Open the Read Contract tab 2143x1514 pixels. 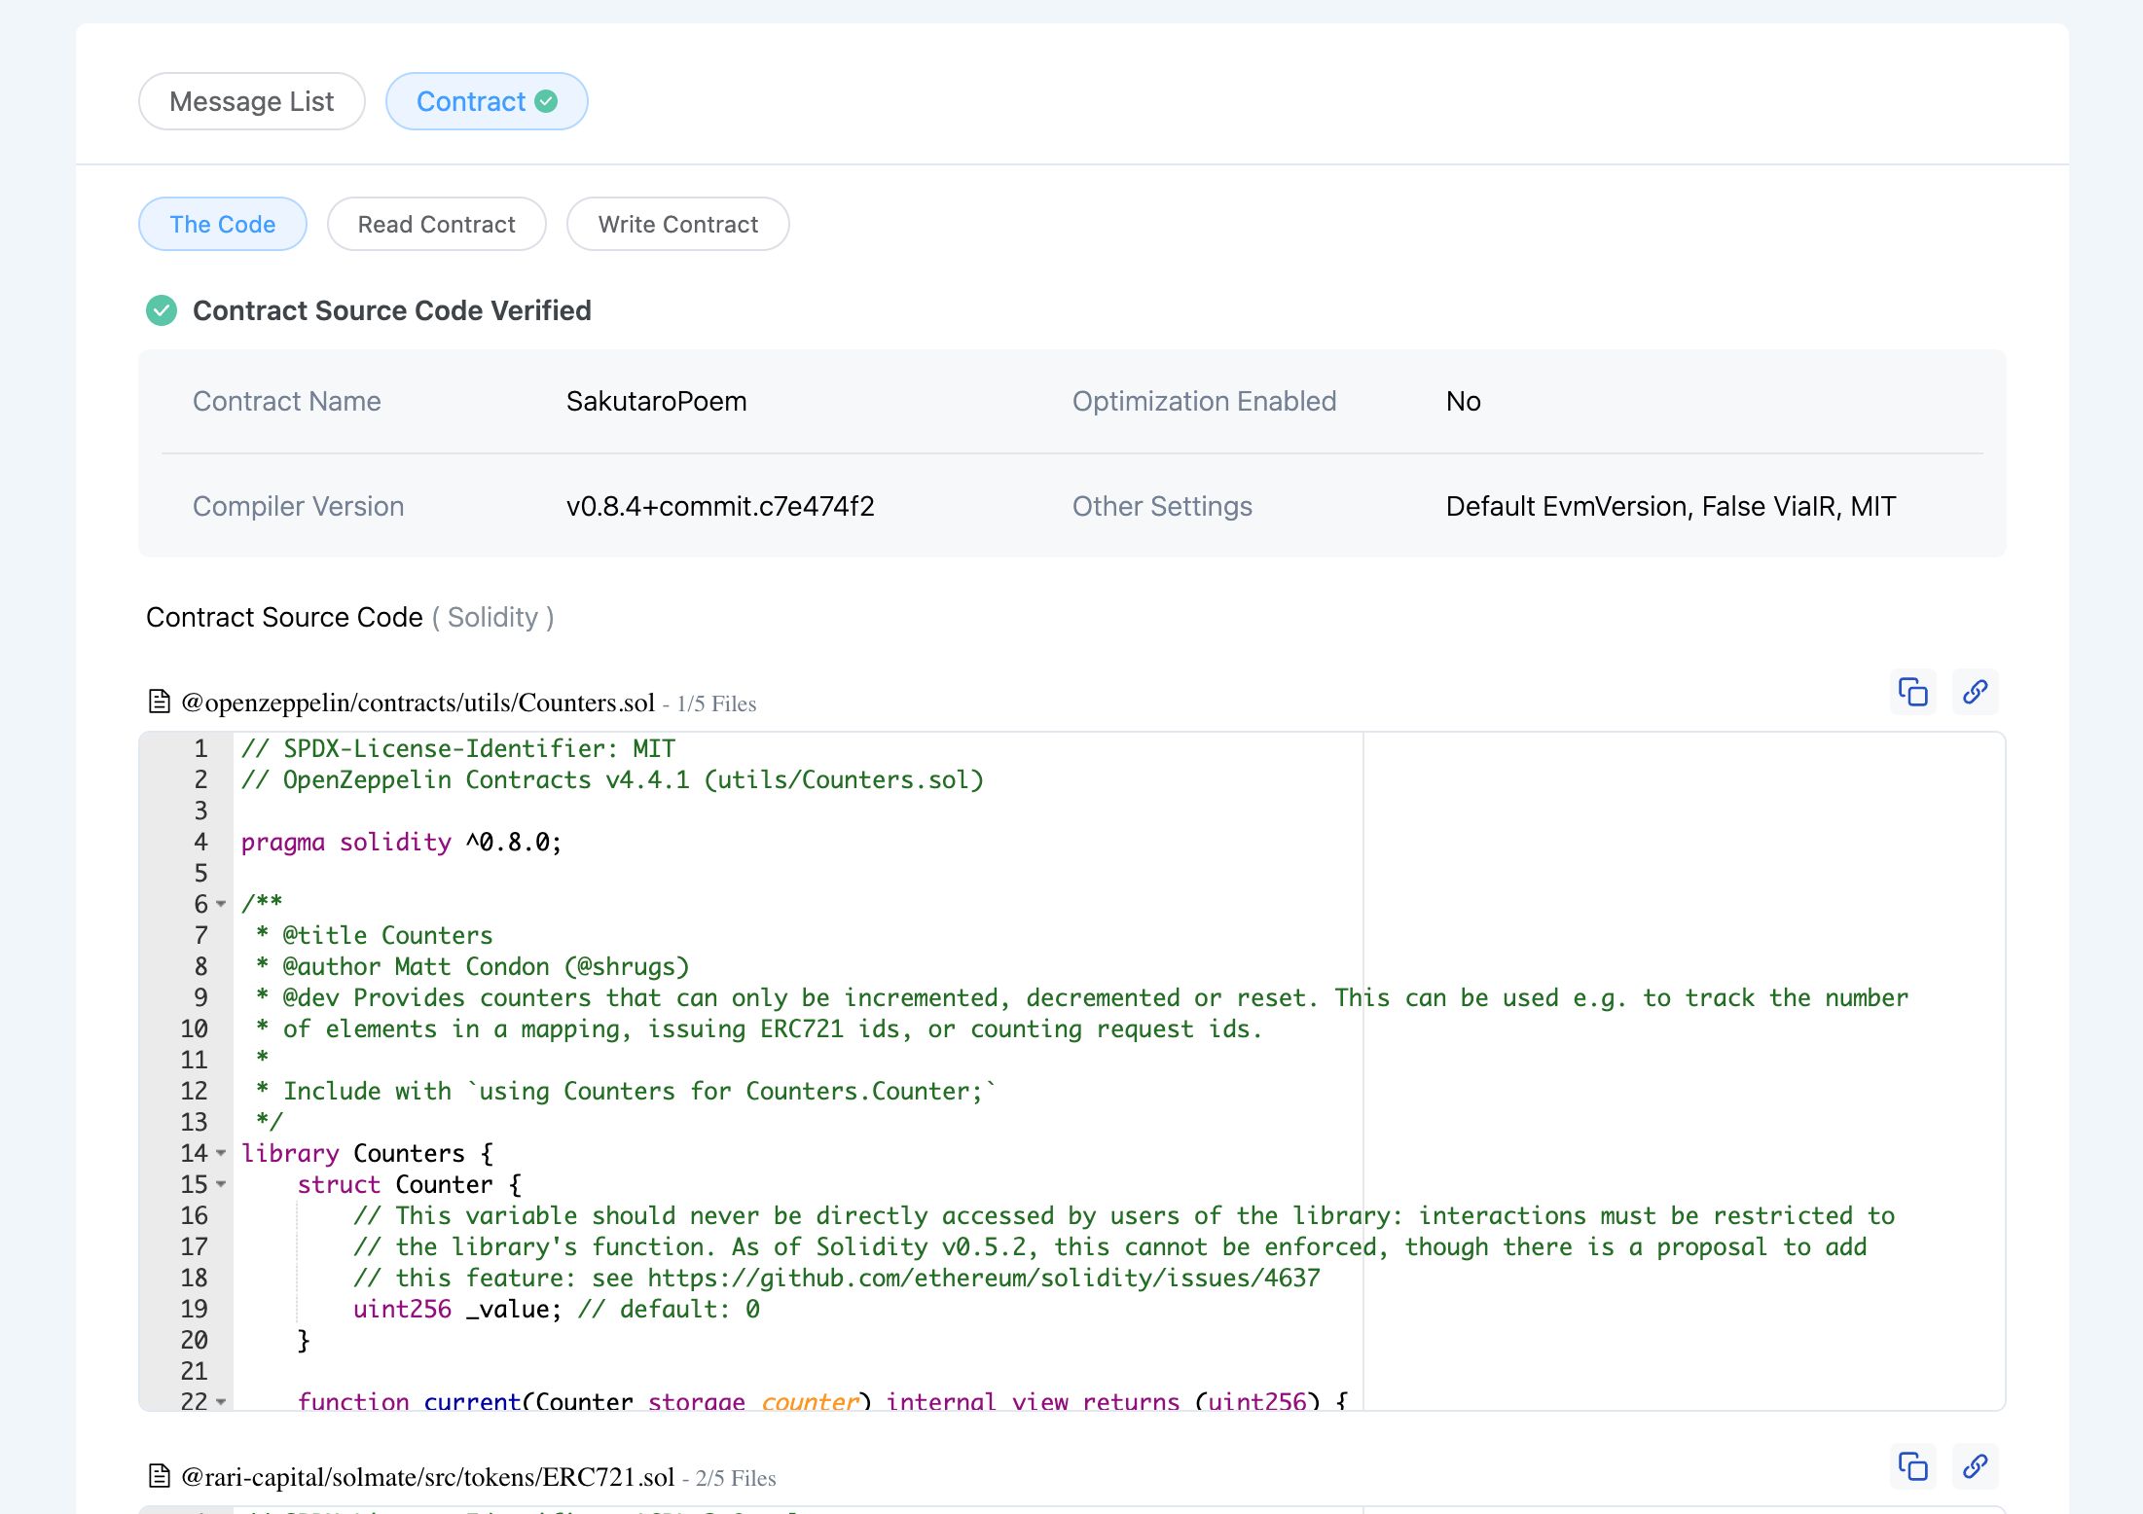[x=437, y=224]
